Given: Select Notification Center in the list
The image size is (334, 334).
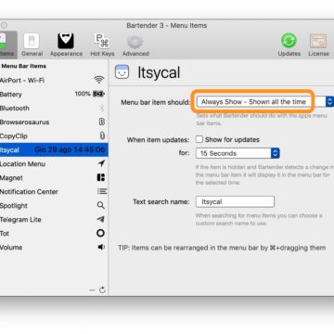Looking at the screenshot, I should point(54,192).
